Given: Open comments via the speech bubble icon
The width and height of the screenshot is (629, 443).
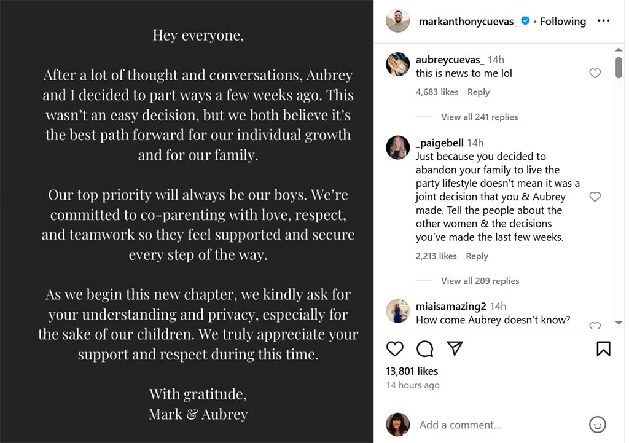Looking at the screenshot, I should (424, 348).
